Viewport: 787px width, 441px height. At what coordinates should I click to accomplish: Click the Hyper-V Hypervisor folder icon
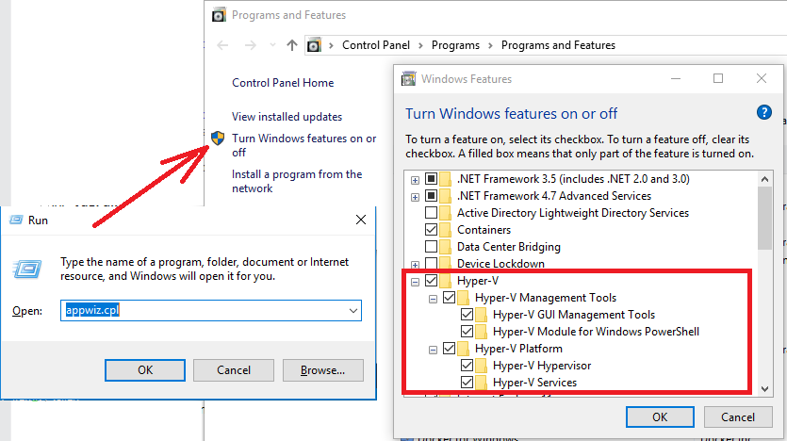(x=481, y=366)
